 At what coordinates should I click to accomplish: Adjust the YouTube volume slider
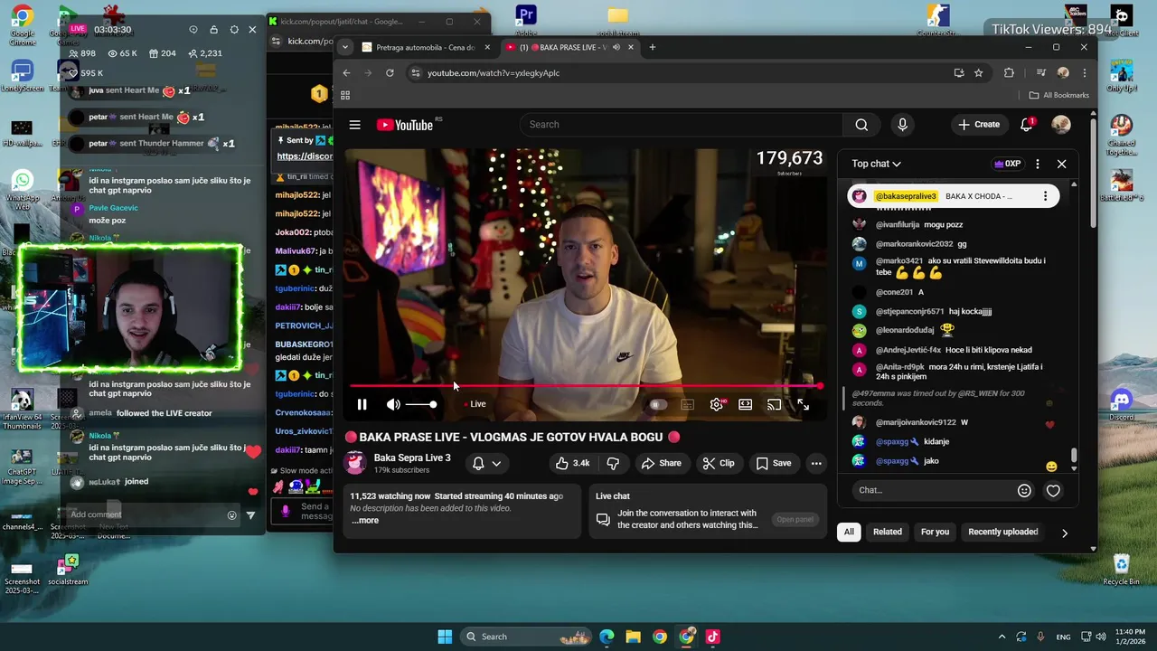tap(420, 404)
